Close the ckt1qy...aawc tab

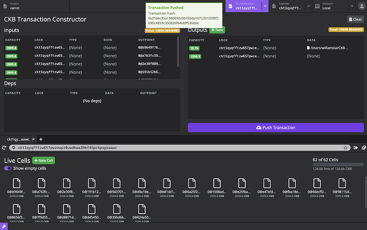(x=33, y=139)
